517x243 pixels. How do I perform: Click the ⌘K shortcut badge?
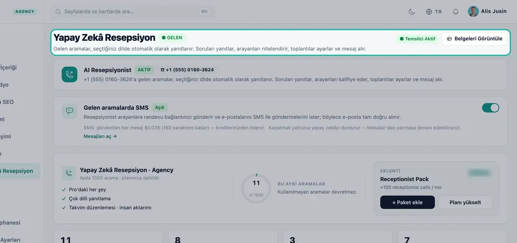(204, 12)
